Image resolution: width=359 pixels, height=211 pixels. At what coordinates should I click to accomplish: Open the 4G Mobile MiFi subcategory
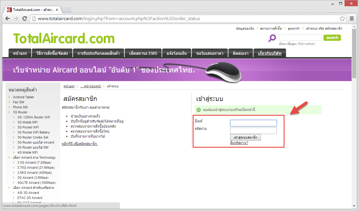click(x=27, y=152)
